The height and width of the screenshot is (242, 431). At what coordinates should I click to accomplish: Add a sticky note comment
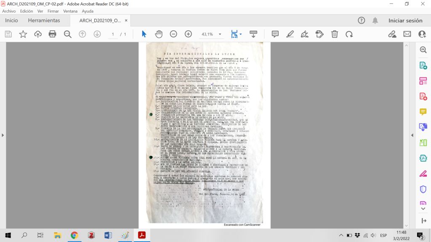tap(275, 34)
